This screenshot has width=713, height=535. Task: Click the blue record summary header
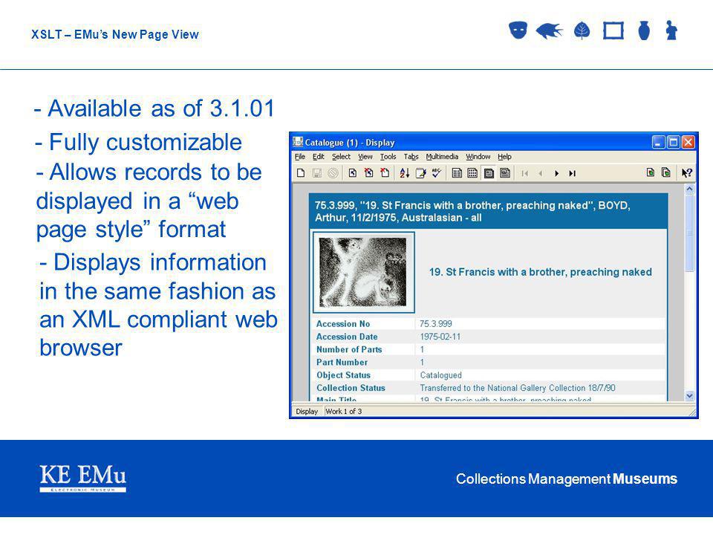click(488, 212)
